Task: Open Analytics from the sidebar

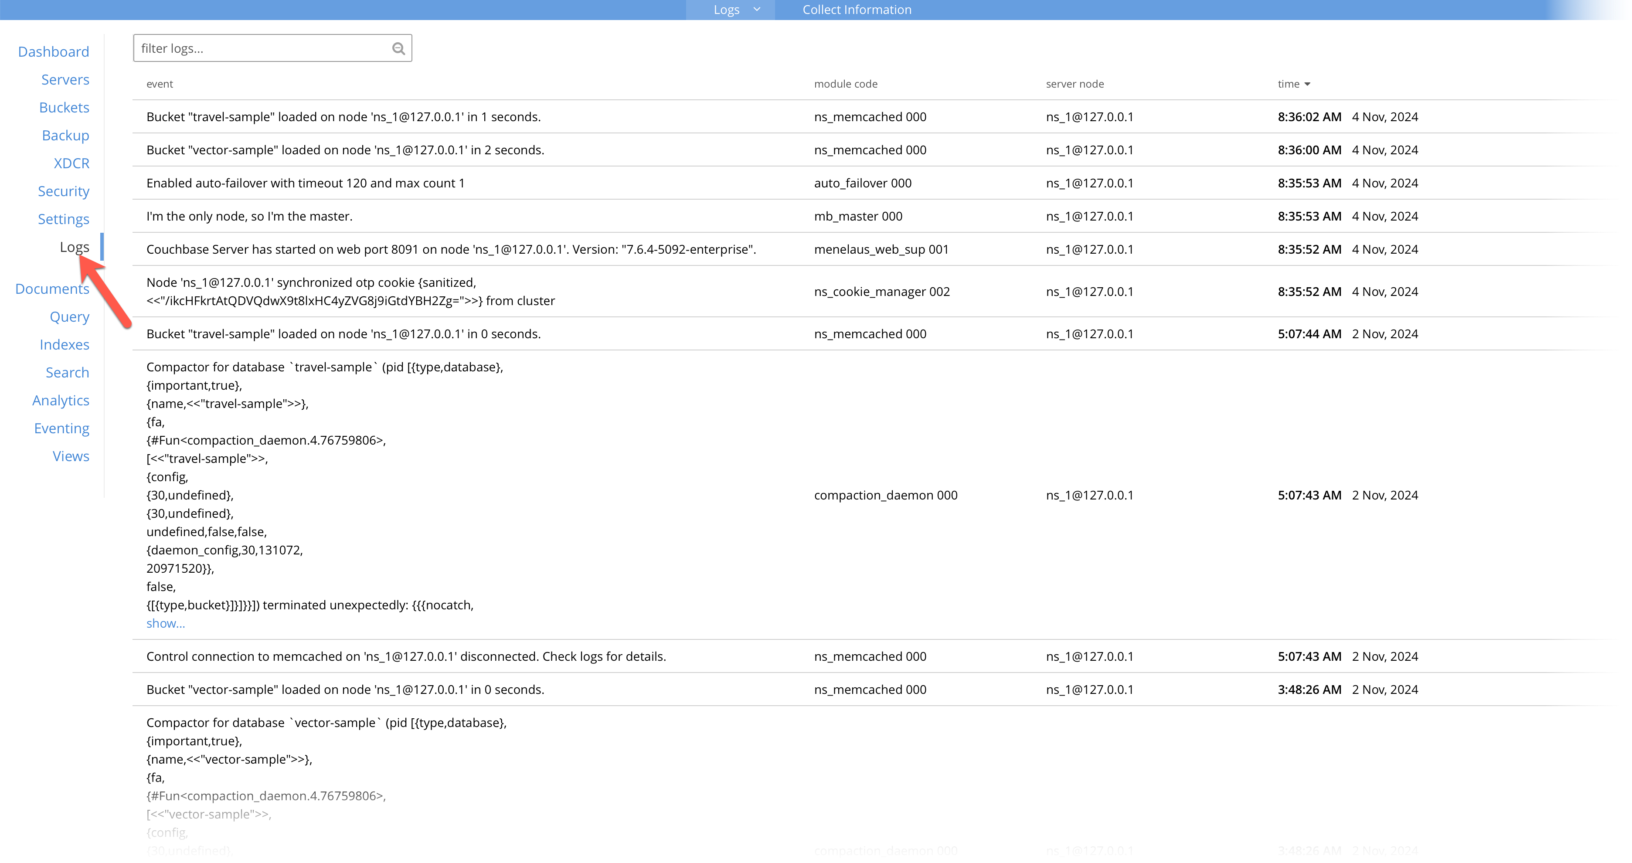Action: click(x=61, y=401)
